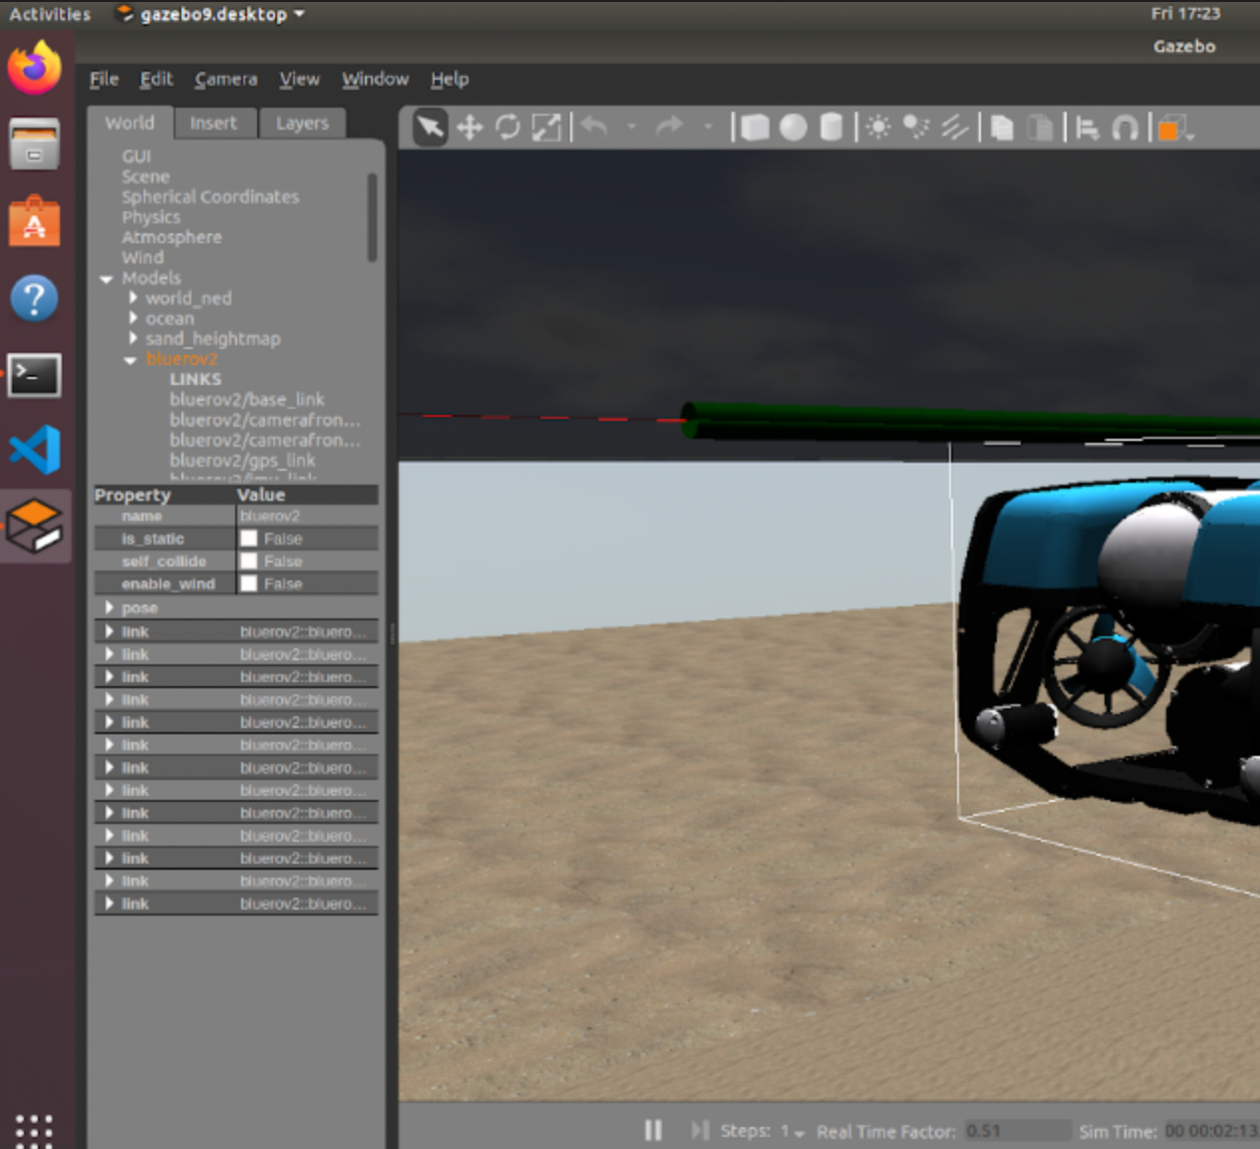Switch to the Layers tab

coord(302,123)
